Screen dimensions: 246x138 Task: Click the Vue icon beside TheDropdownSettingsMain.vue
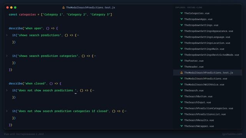[181, 49]
